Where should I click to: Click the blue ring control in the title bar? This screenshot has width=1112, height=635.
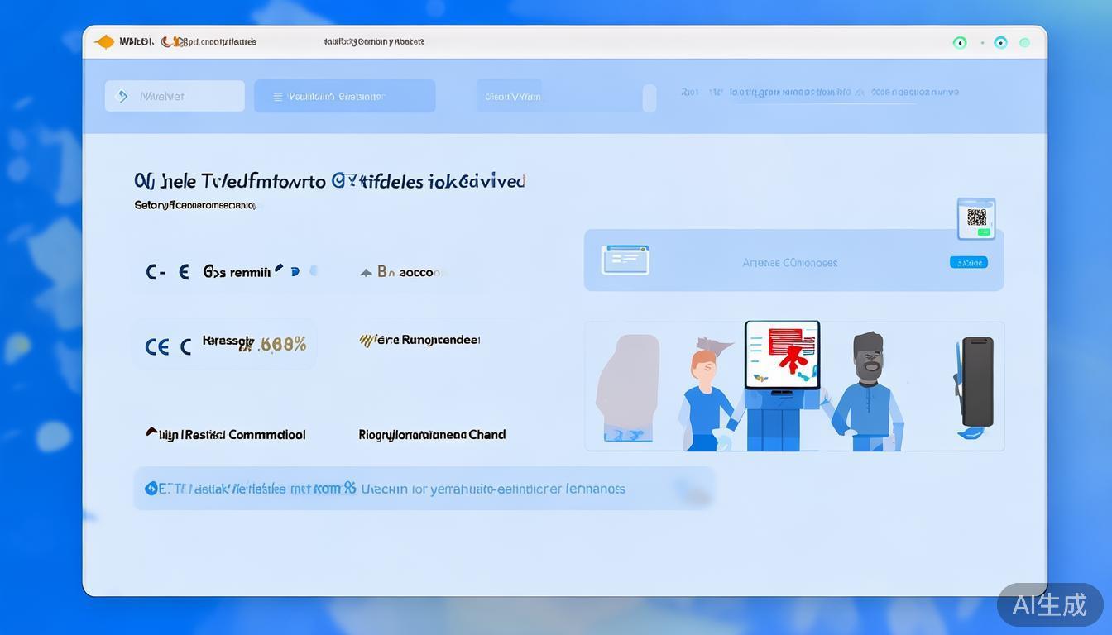(x=1000, y=43)
